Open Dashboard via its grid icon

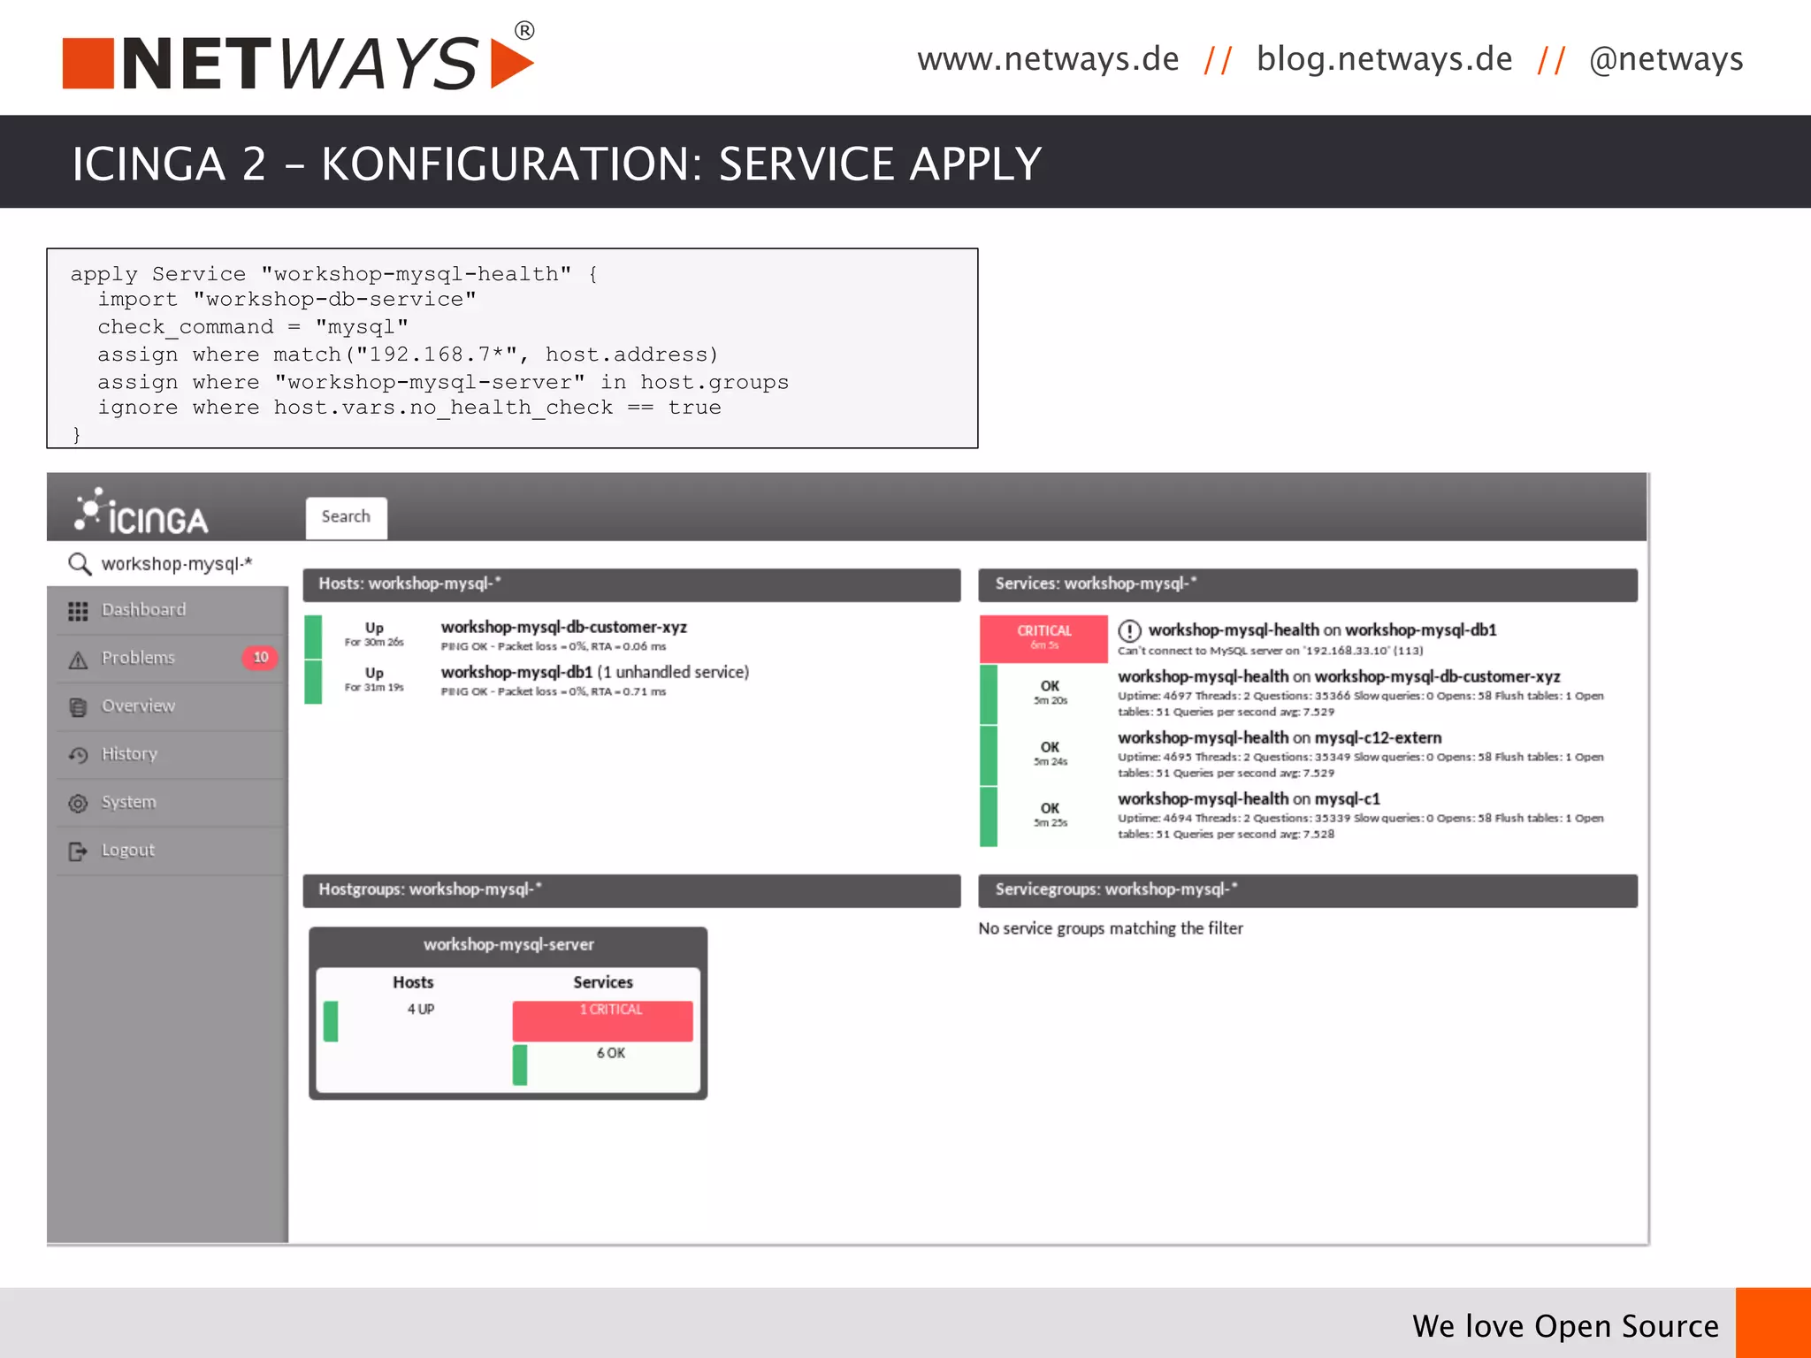tap(78, 611)
